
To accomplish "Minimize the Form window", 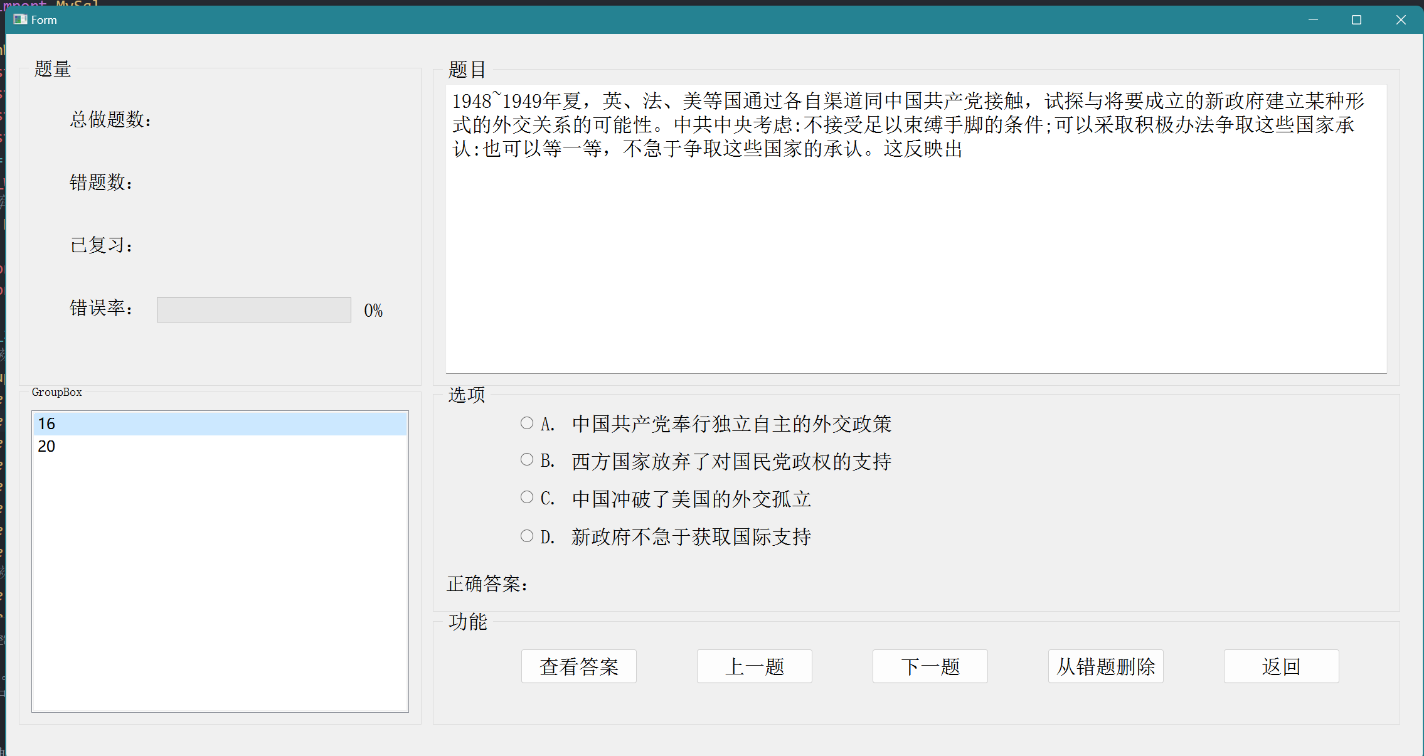I will click(1313, 19).
